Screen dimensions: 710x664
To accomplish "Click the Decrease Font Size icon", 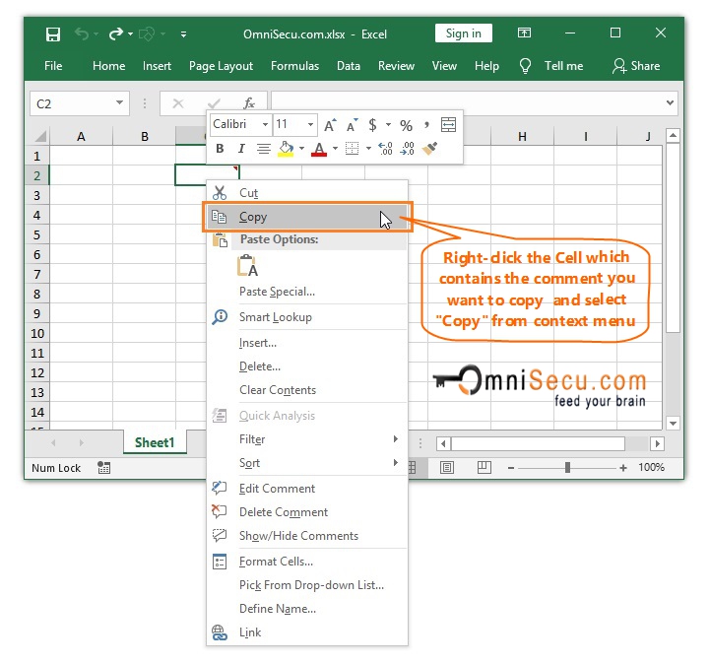I will (x=352, y=125).
